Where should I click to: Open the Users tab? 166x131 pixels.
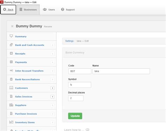click(49, 10)
